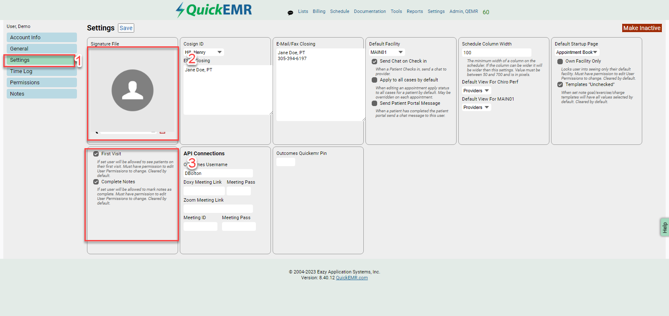Click the Zoom Meeting Link field
Image resolution: width=669 pixels, height=316 pixels.
point(218,209)
